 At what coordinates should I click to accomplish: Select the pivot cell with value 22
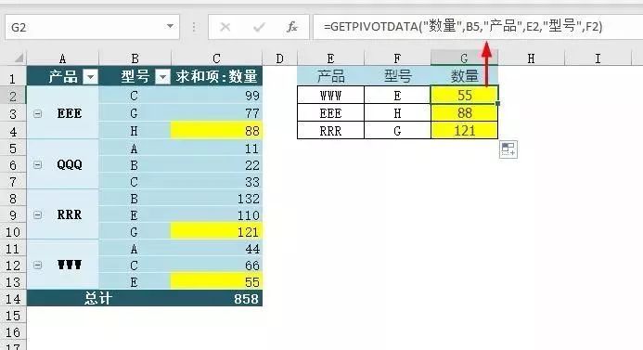[x=216, y=165]
